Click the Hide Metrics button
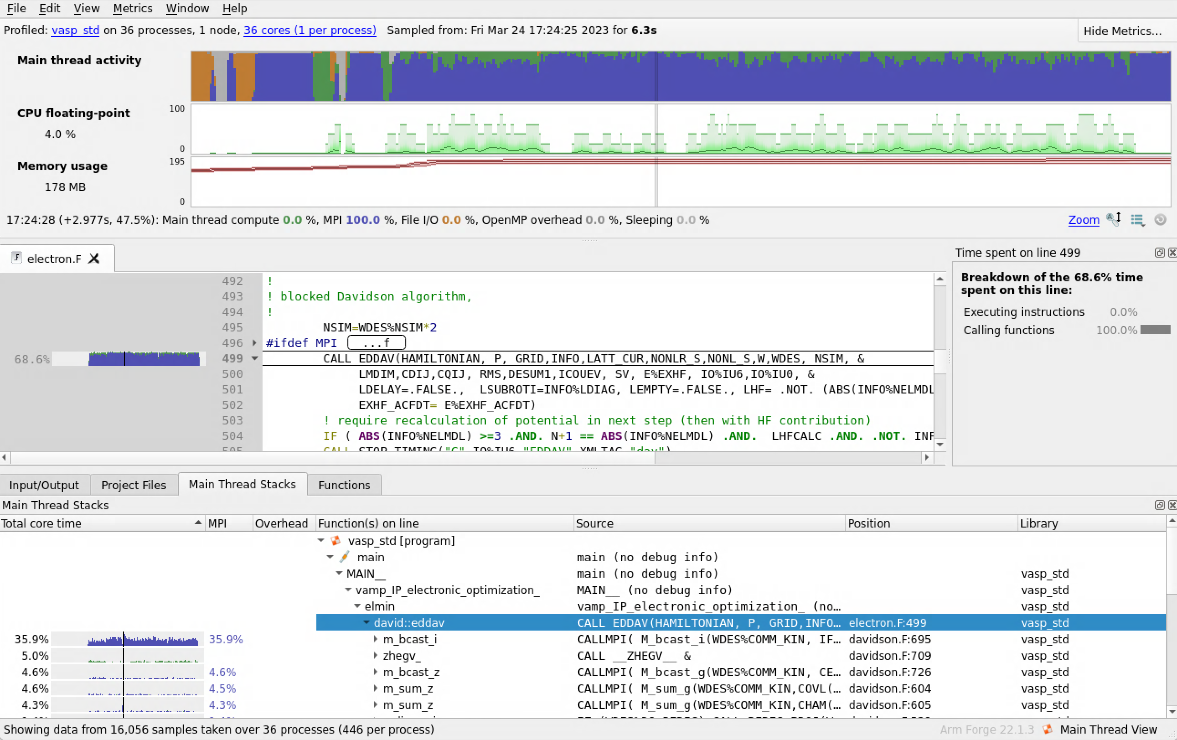The height and width of the screenshot is (740, 1177). (1122, 31)
